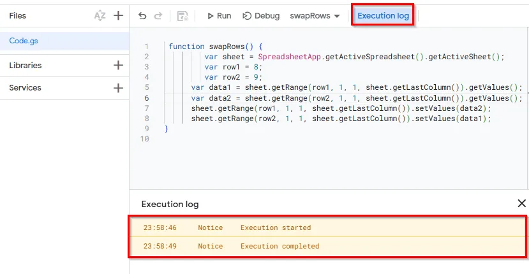This screenshot has width=529, height=274.
Task: Select the 'Execution started' log entry
Action: point(327,227)
